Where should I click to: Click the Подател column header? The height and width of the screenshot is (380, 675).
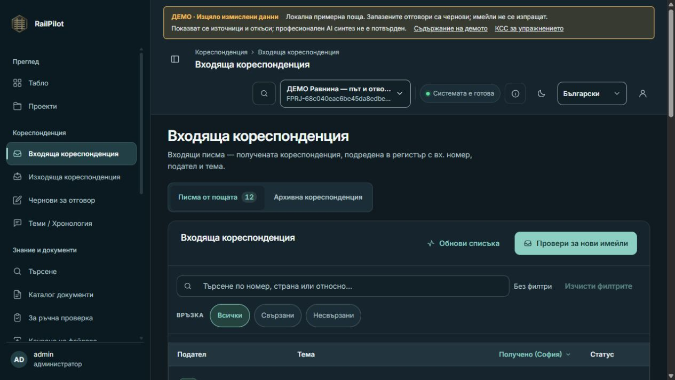pos(192,354)
